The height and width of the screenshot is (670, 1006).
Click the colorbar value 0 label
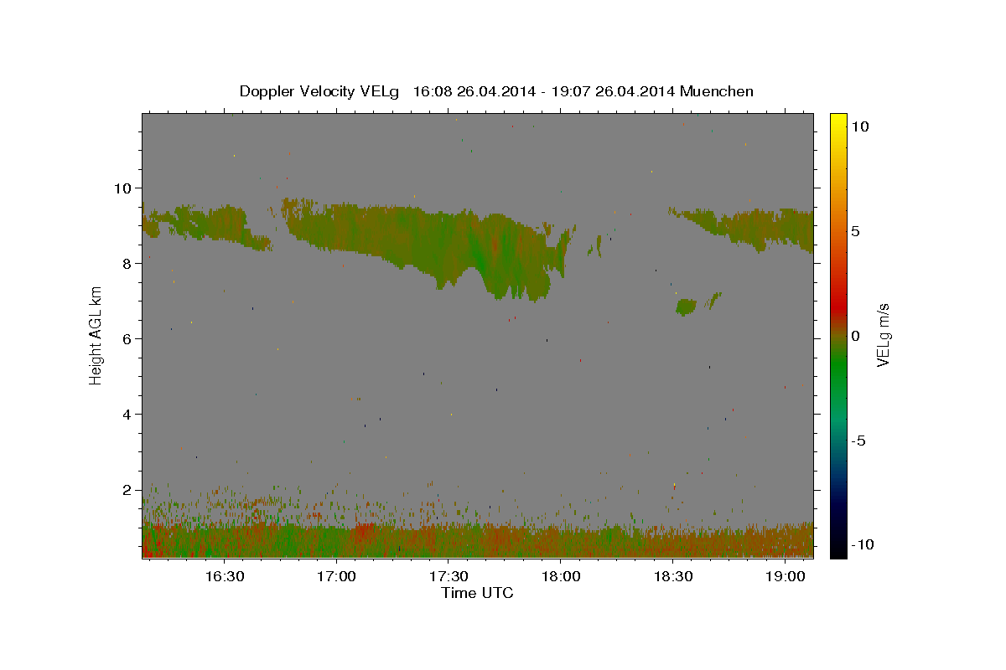coord(855,336)
